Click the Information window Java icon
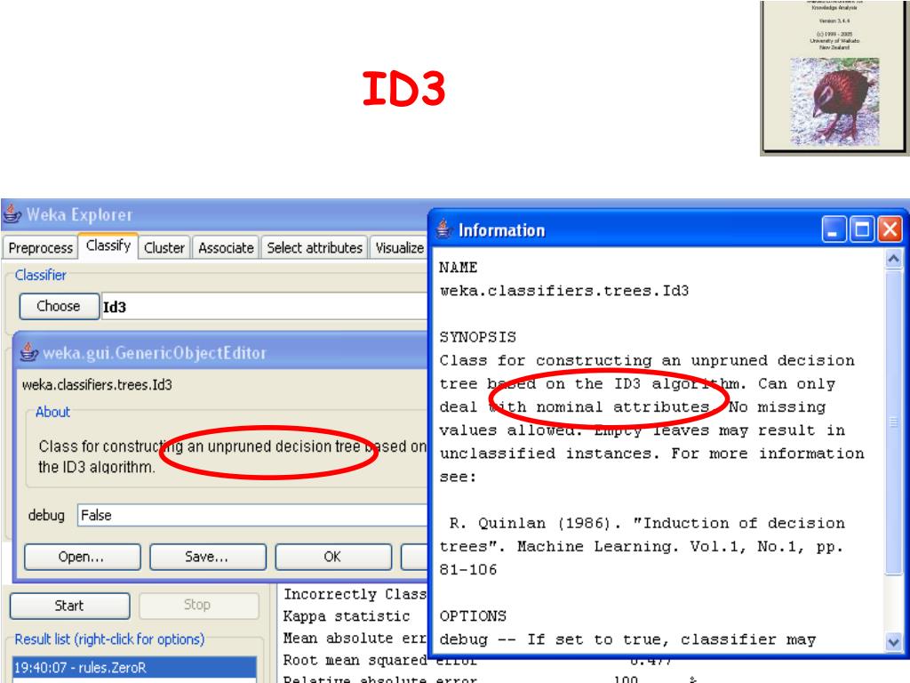The height and width of the screenshot is (683, 910). point(444,229)
